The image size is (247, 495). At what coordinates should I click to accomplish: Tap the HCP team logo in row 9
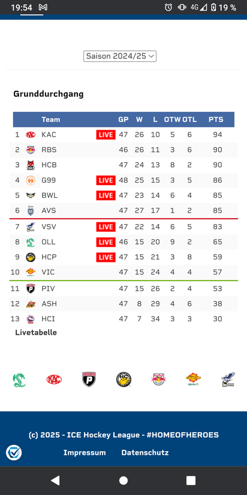[x=31, y=257]
